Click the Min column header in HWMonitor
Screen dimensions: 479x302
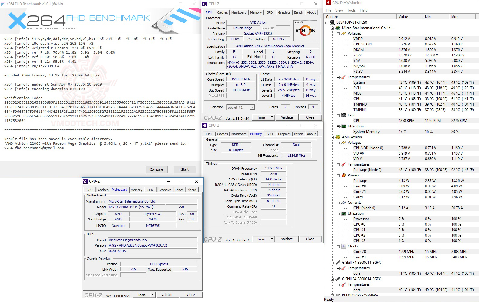(436, 17)
